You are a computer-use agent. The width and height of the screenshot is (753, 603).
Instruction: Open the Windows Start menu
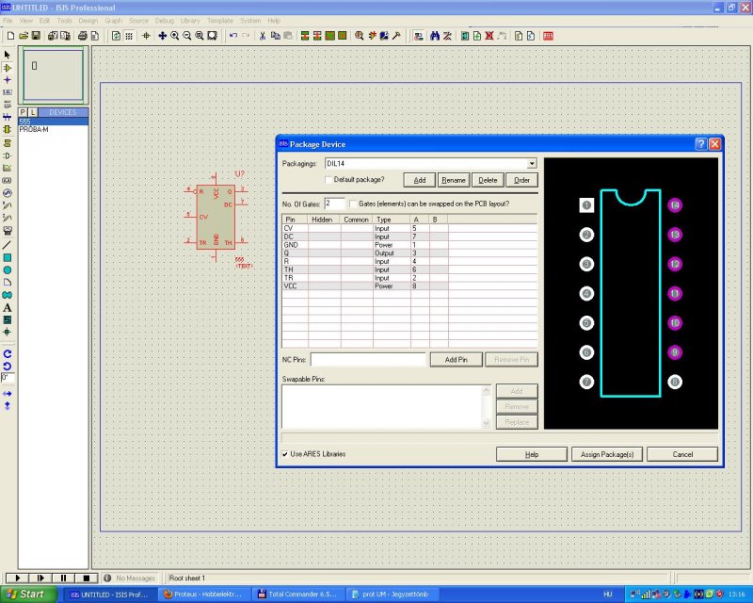point(29,595)
